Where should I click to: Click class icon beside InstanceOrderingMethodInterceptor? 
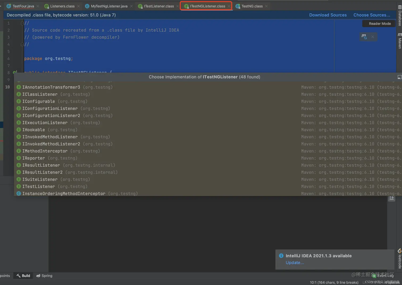point(19,193)
